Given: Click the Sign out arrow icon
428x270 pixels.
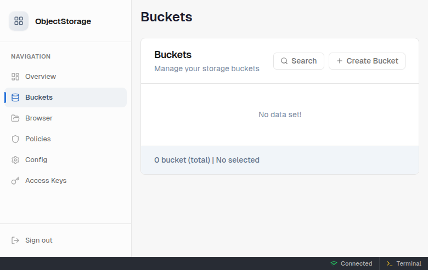Looking at the screenshot, I should click(15, 240).
